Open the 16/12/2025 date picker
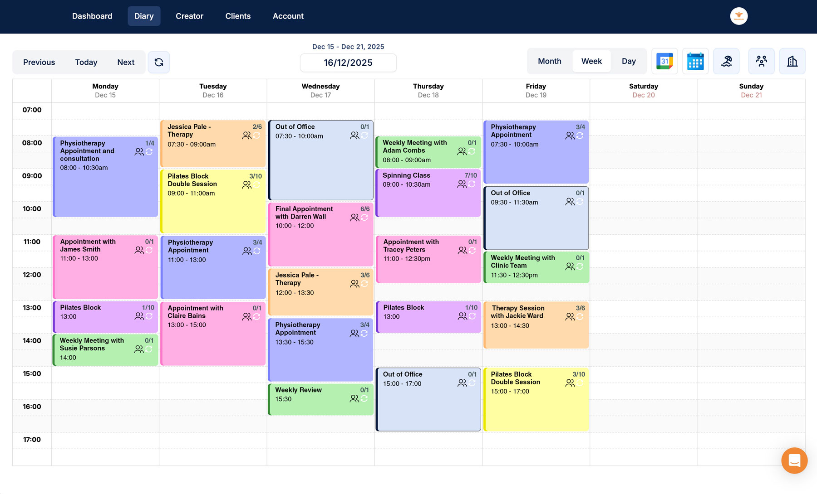 [348, 63]
